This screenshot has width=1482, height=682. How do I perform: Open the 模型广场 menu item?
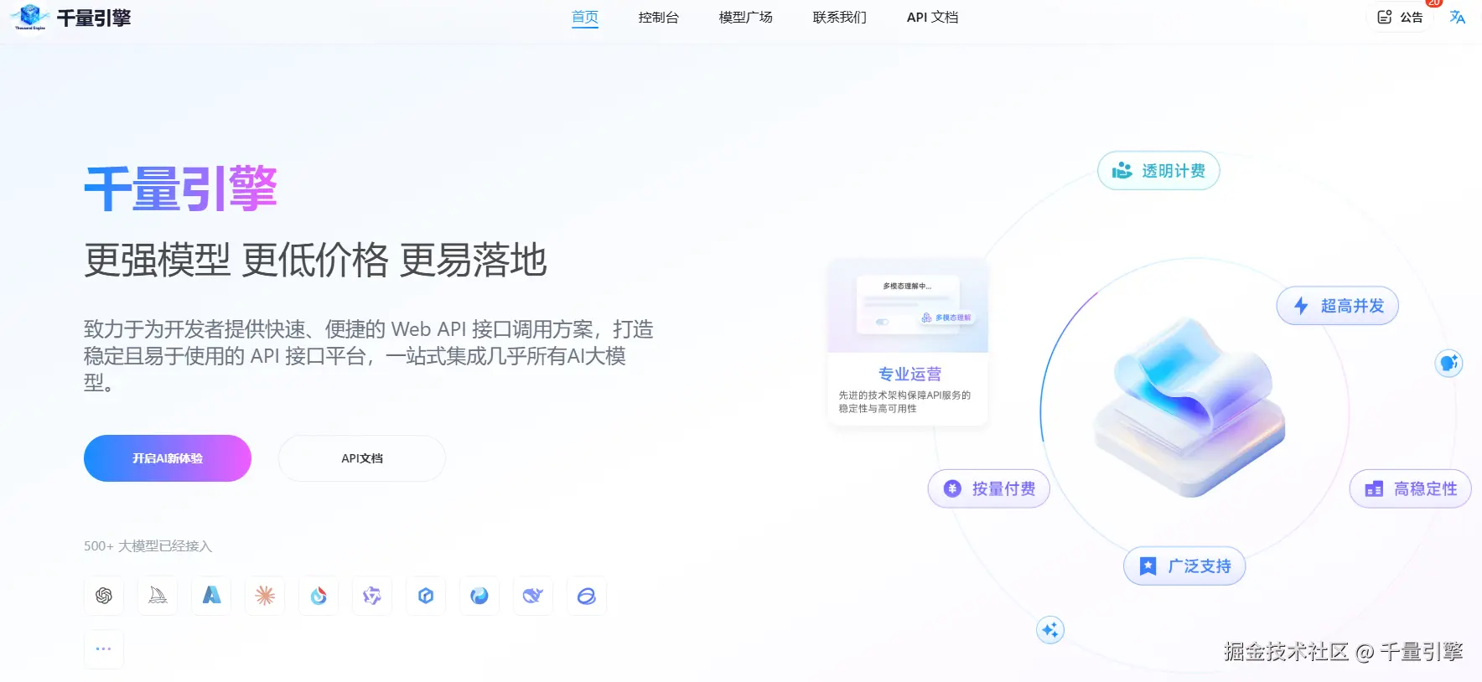(745, 18)
